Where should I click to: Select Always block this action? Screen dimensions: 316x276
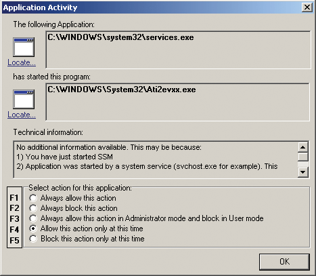pos(33,208)
